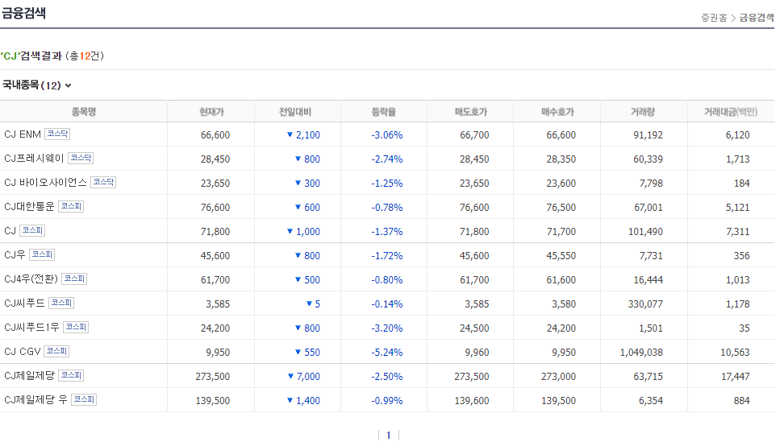Click the 매도호가 column header
The width and height of the screenshot is (784, 446).
click(470, 112)
